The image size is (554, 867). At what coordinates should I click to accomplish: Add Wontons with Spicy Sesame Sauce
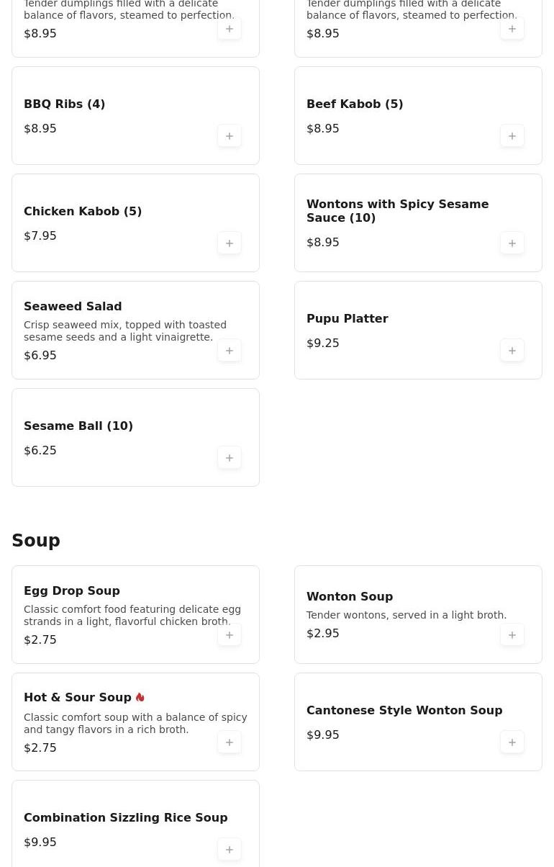tap(512, 243)
